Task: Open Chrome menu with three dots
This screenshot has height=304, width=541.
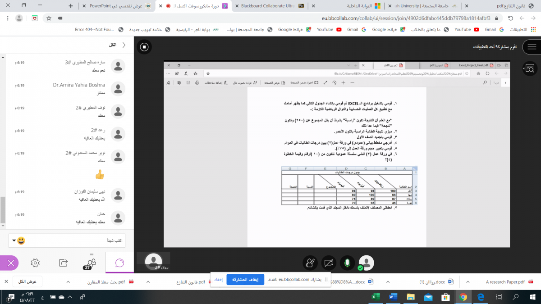Action: pyautogui.click(x=7, y=18)
